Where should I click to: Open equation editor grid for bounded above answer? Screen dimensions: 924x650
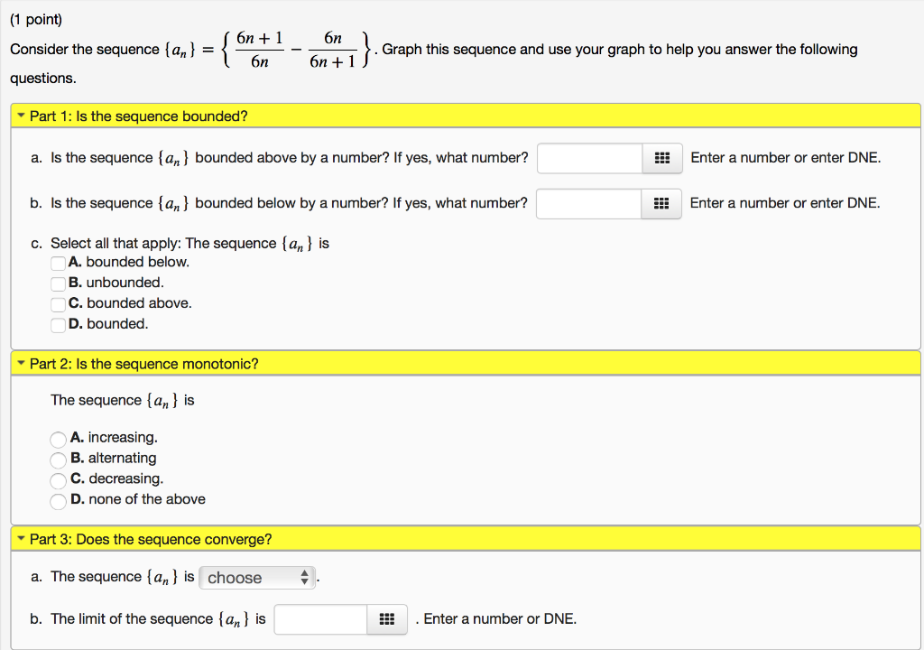pos(662,158)
